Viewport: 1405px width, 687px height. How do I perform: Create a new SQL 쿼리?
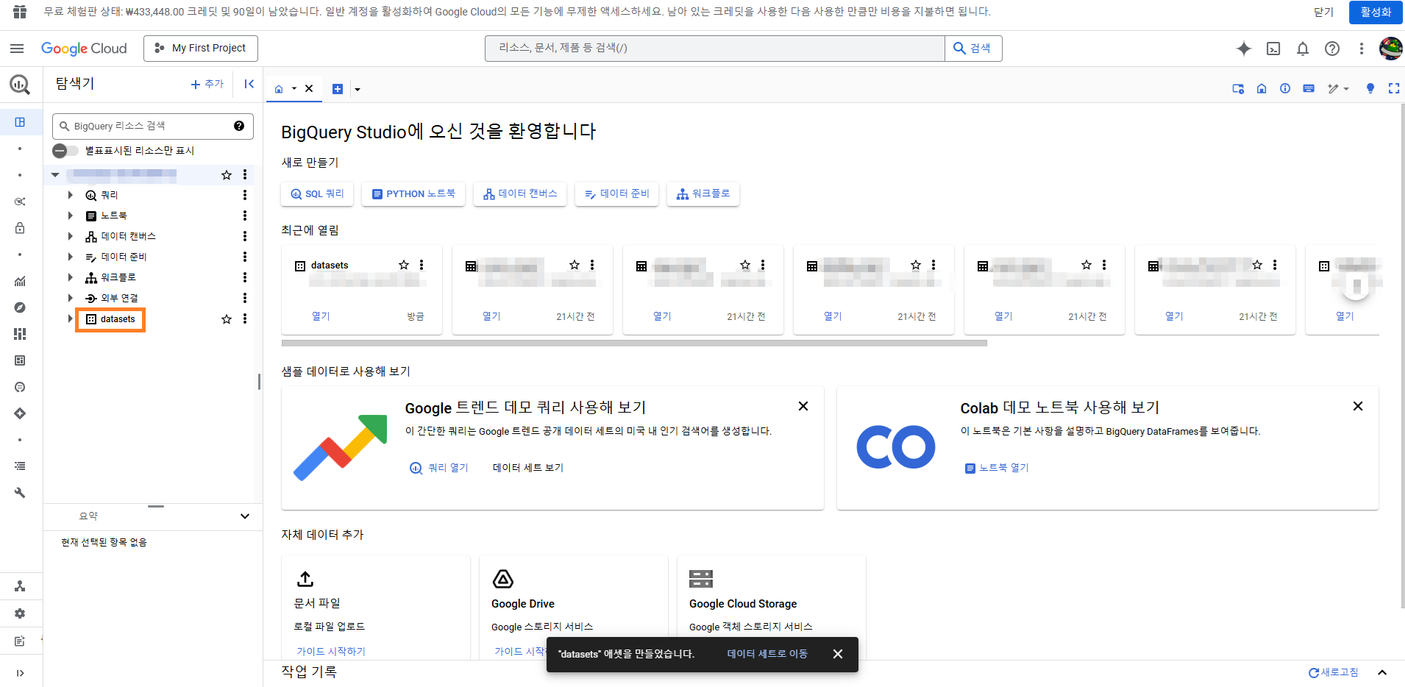tap(317, 194)
